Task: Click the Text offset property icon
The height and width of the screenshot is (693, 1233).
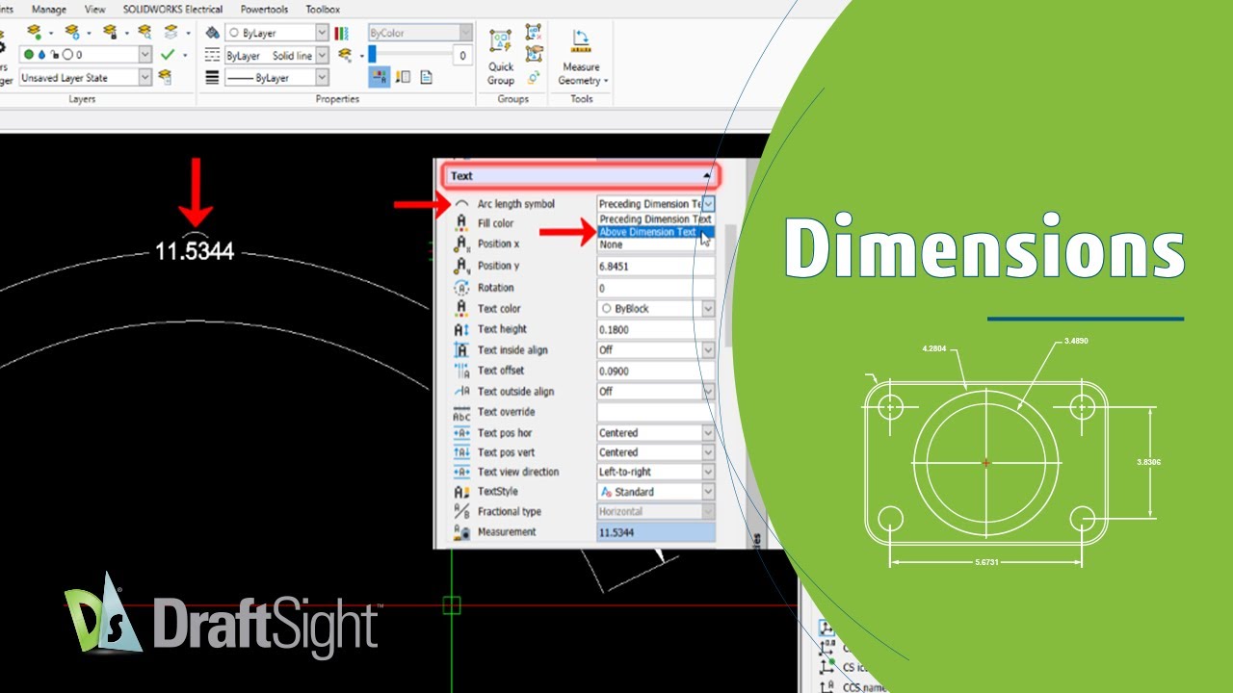Action: coord(461,371)
